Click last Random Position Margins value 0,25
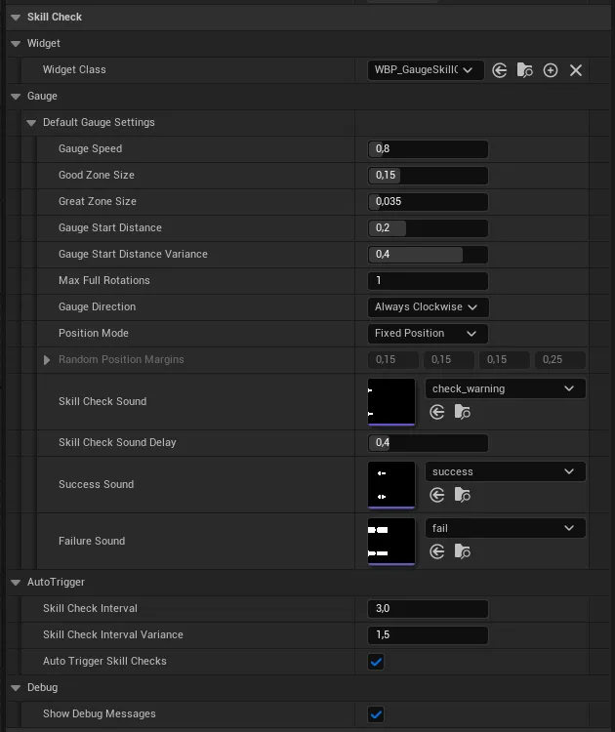 [x=560, y=360]
